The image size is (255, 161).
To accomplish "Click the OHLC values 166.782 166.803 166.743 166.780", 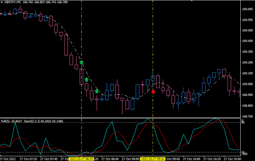I will click(45, 2).
